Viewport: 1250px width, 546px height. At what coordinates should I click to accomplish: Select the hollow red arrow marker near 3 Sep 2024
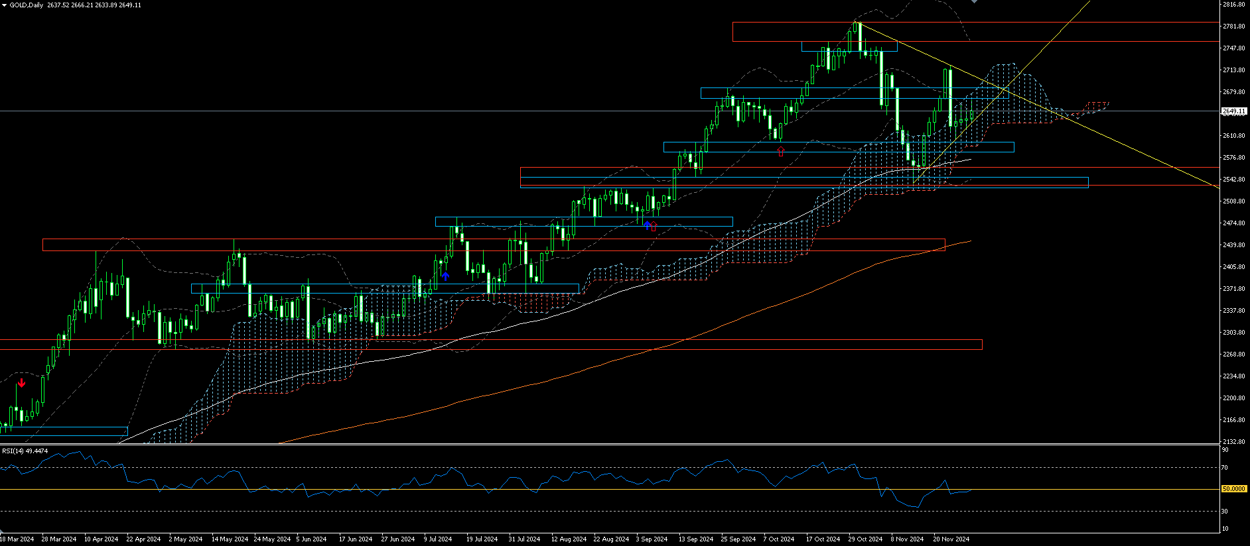pos(654,227)
